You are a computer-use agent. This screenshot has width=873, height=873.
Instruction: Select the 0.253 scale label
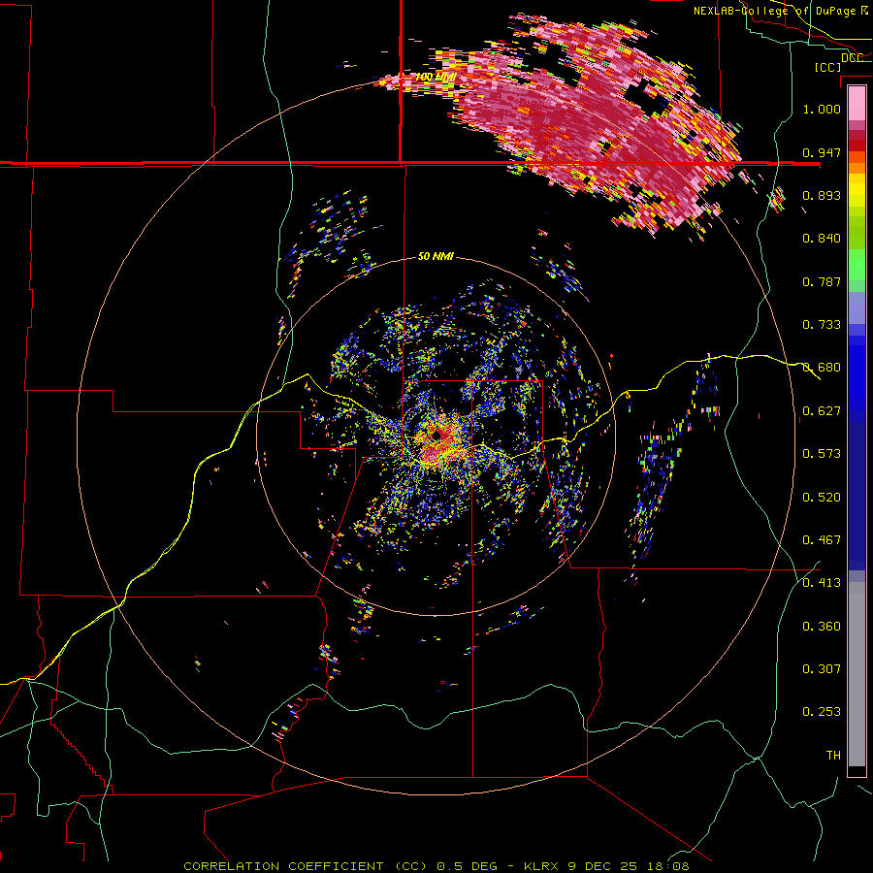coord(822,712)
